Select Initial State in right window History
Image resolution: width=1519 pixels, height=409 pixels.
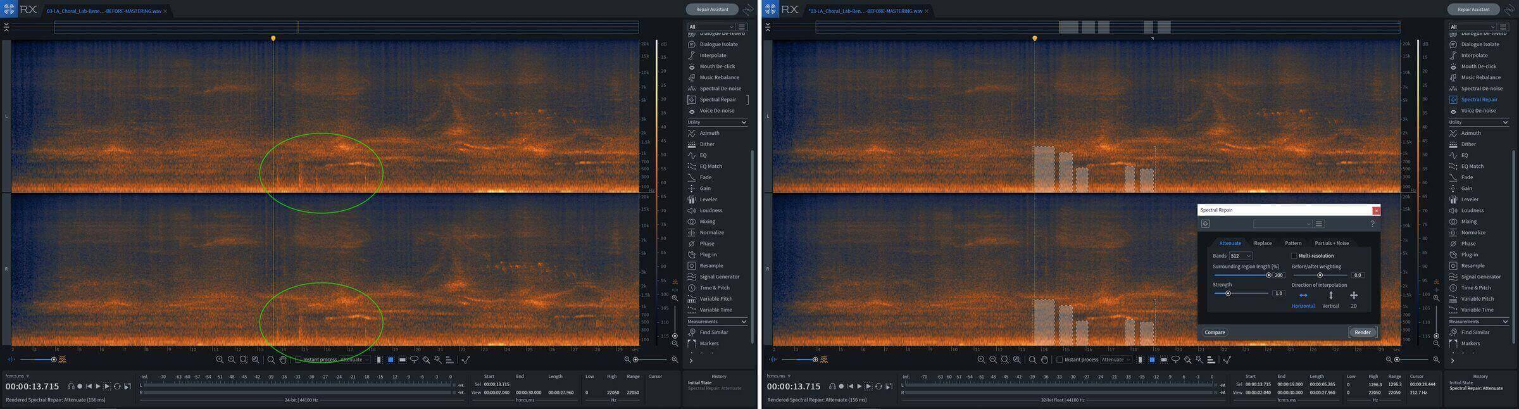pyautogui.click(x=1460, y=382)
